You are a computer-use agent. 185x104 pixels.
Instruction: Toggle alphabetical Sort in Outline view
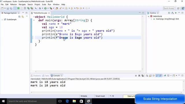point(172,13)
